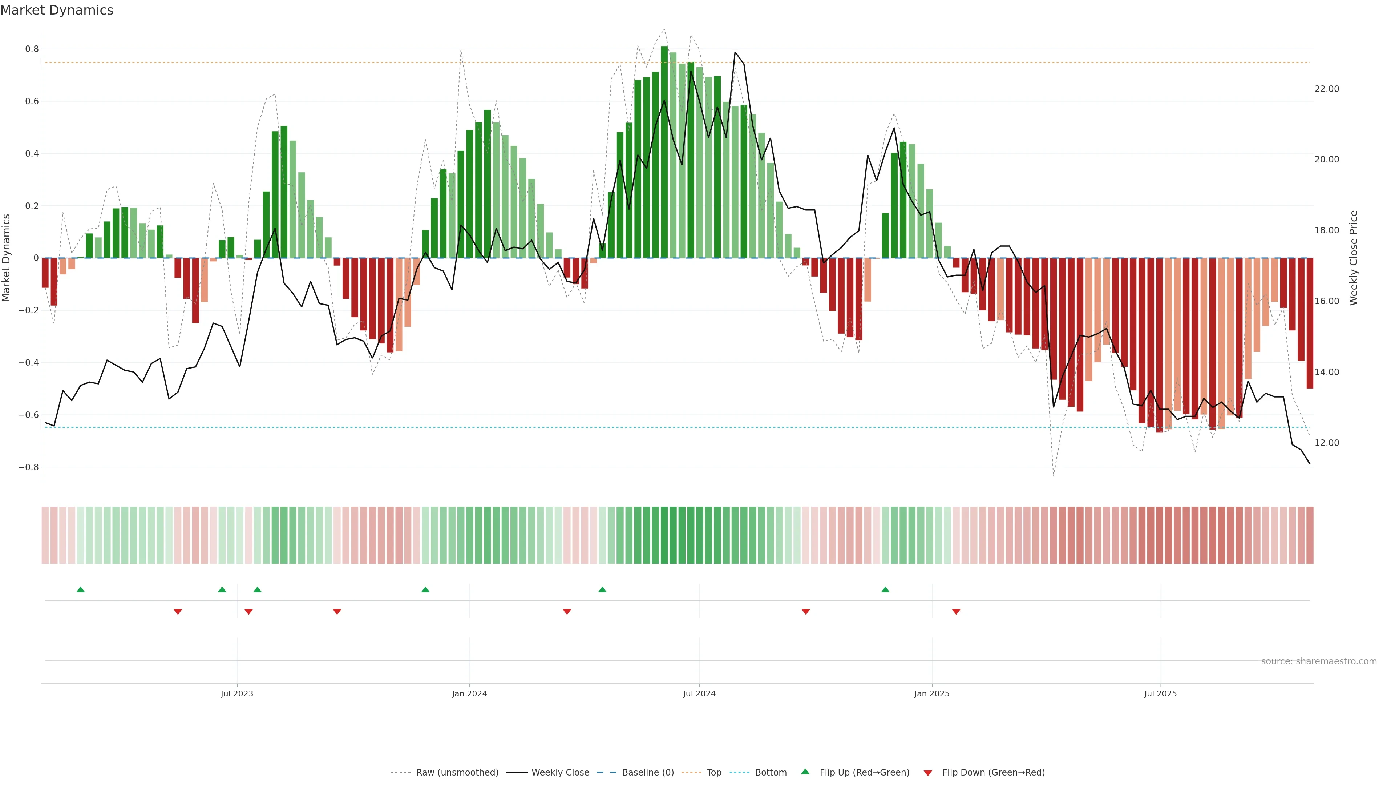Click the sharemaestro.com source text
1395x785 pixels.
tap(1319, 661)
